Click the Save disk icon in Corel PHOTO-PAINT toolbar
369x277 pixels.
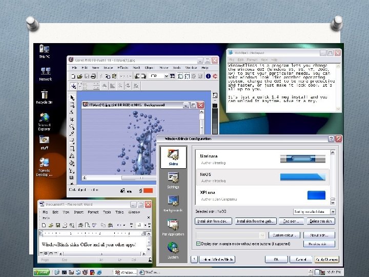[x=87, y=76]
